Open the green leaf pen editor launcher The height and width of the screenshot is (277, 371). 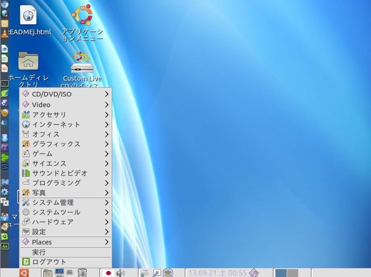coord(5,93)
